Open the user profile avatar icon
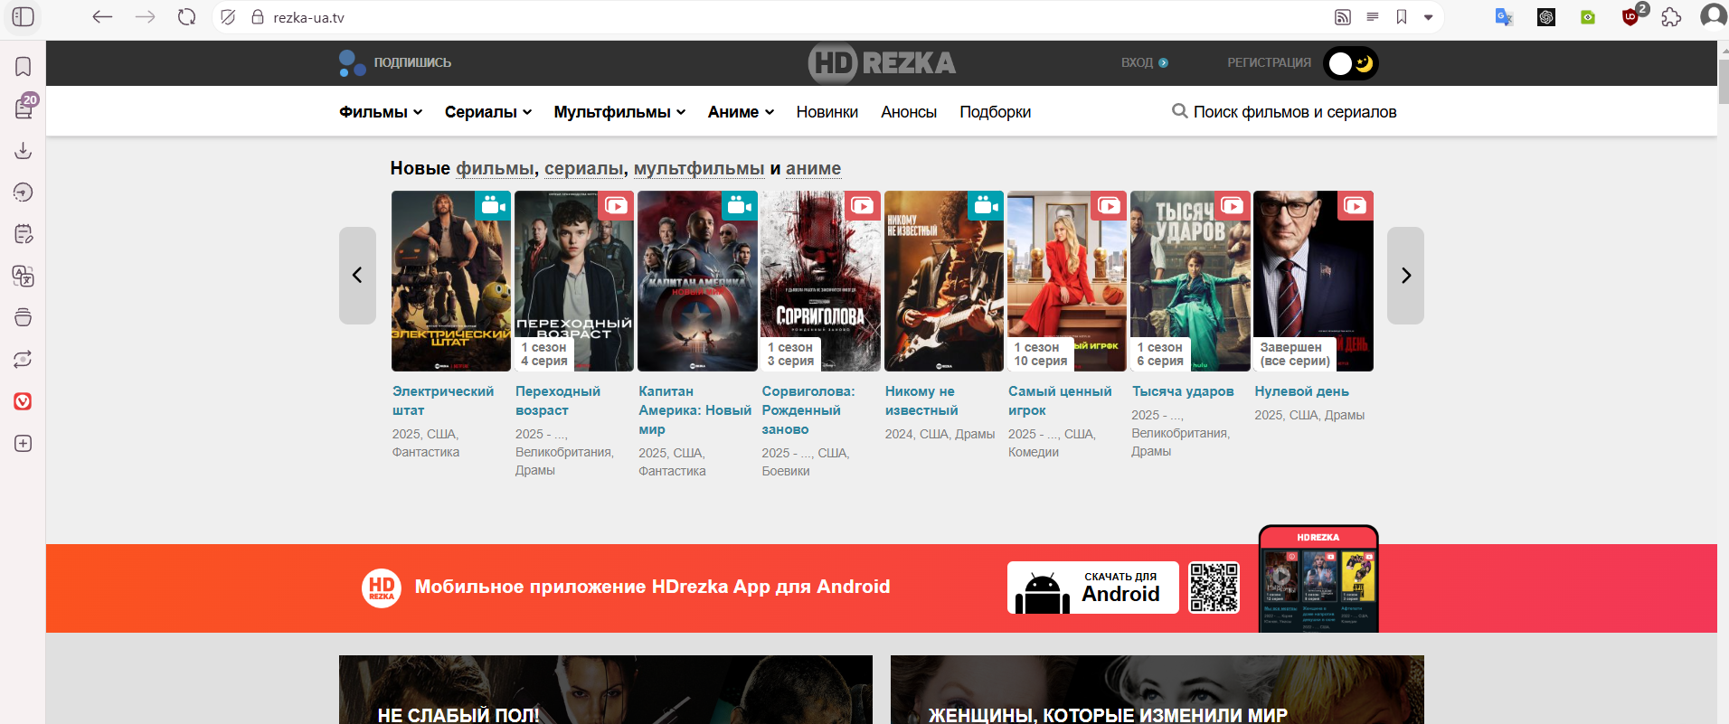 [x=1713, y=16]
